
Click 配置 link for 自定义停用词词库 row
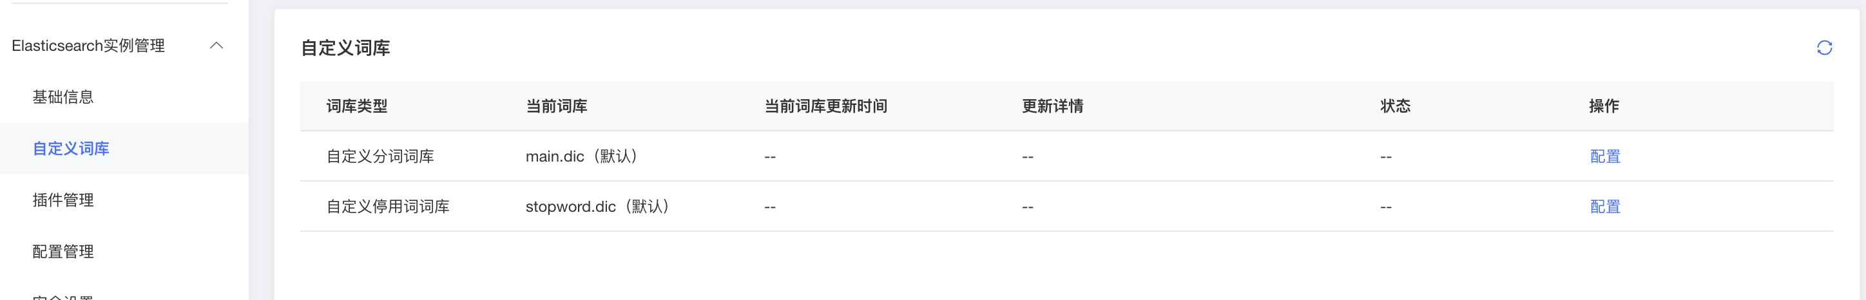(x=1604, y=207)
